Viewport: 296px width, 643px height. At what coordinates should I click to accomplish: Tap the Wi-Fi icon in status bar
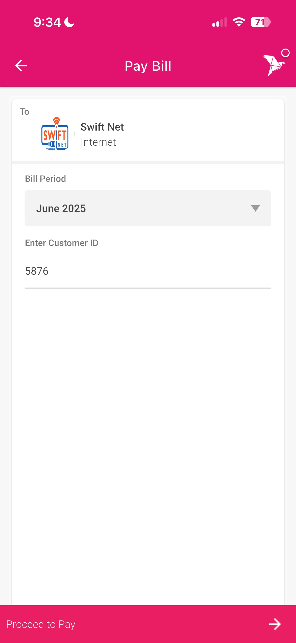[239, 22]
